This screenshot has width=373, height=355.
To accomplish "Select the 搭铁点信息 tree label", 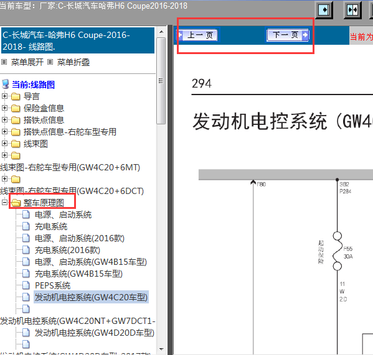I will click(44, 120).
